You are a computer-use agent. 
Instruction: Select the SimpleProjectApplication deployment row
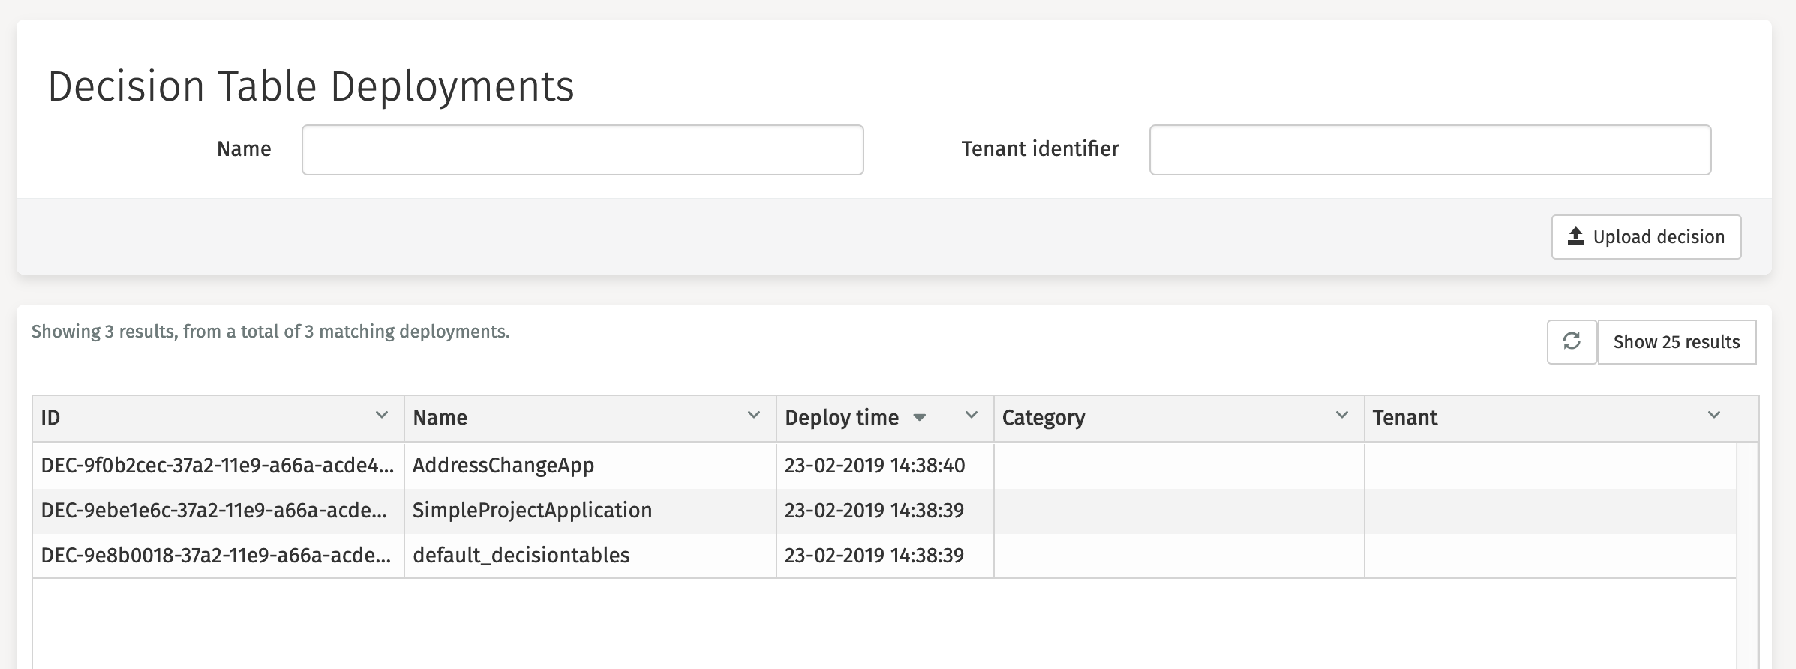coord(532,510)
